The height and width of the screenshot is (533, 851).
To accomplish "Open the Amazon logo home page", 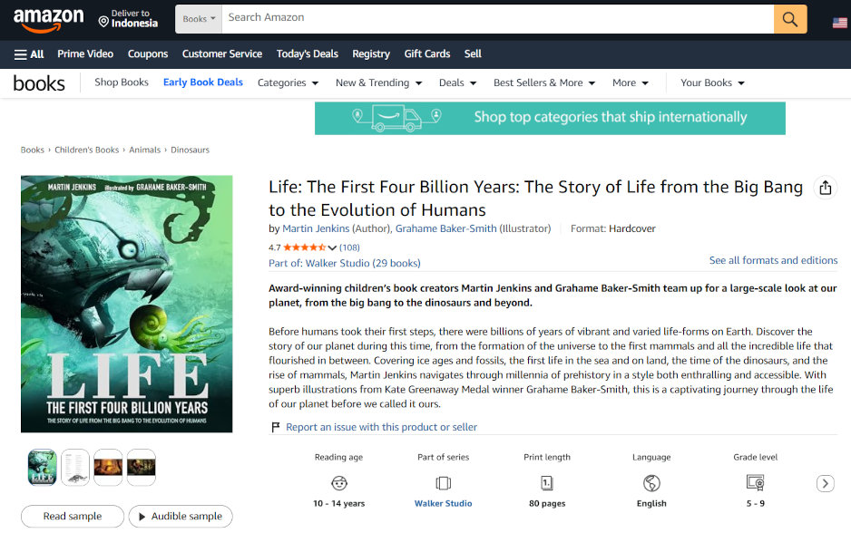I will point(49,20).
